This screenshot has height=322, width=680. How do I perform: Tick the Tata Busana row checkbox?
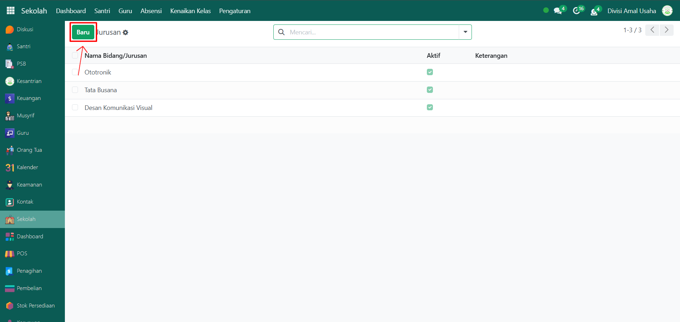coord(75,90)
